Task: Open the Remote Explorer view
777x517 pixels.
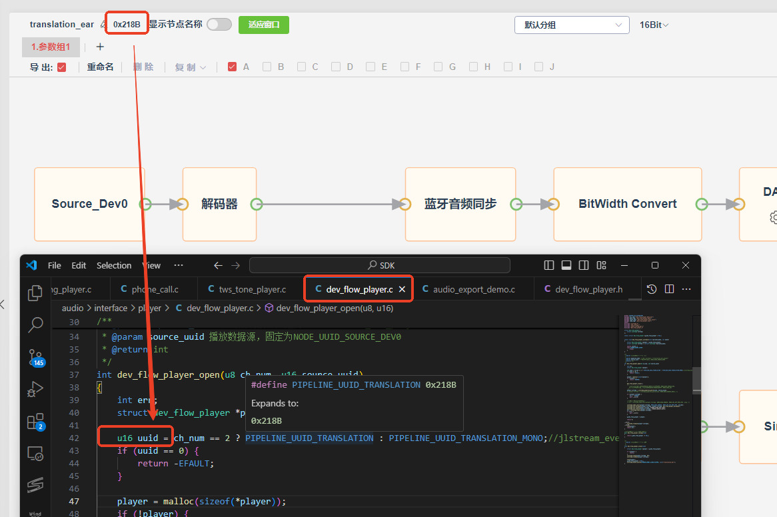Action: (35, 454)
